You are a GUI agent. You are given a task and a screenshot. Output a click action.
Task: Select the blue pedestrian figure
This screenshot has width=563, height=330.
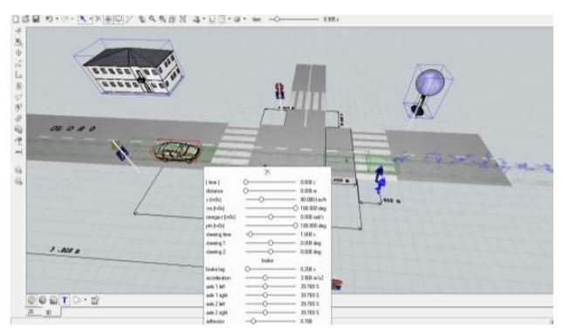click(x=380, y=180)
